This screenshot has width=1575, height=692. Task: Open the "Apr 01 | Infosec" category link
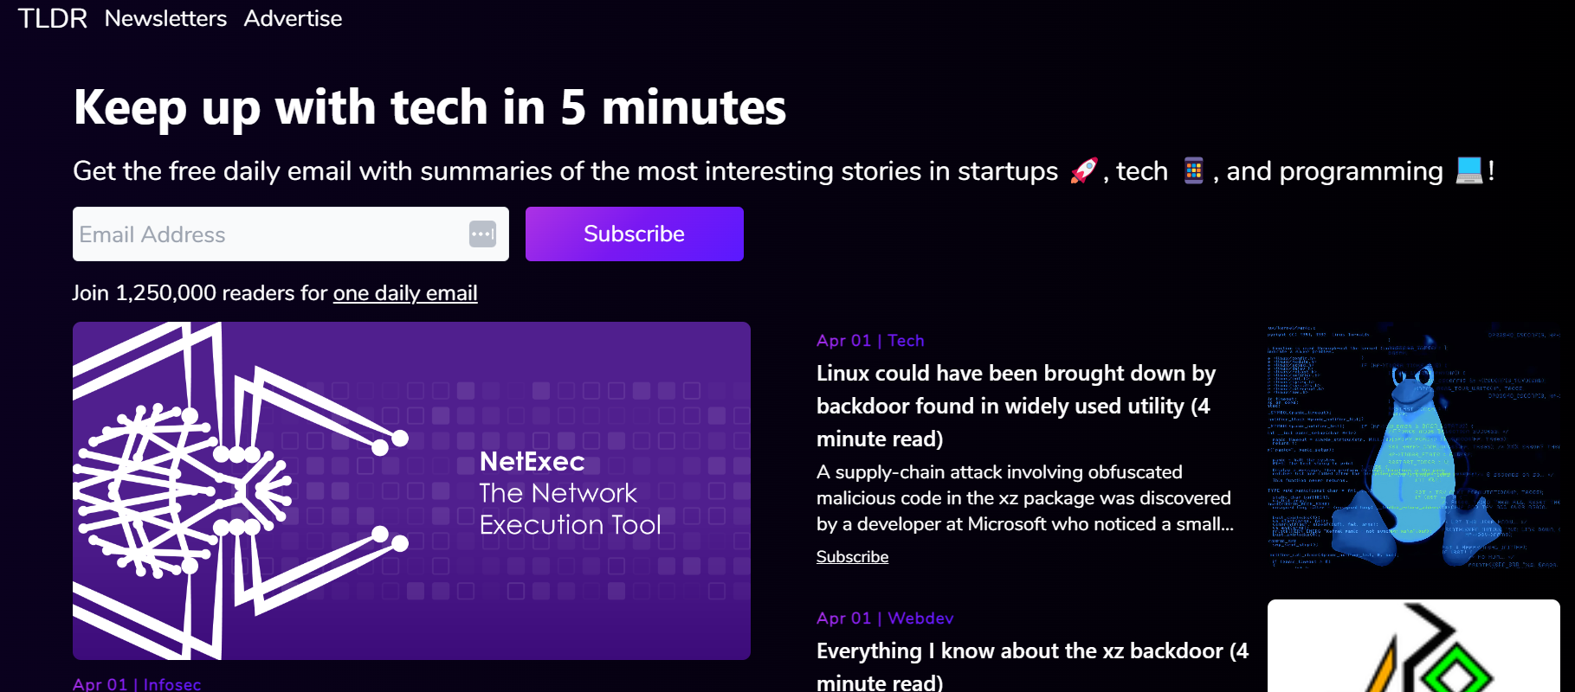(137, 683)
